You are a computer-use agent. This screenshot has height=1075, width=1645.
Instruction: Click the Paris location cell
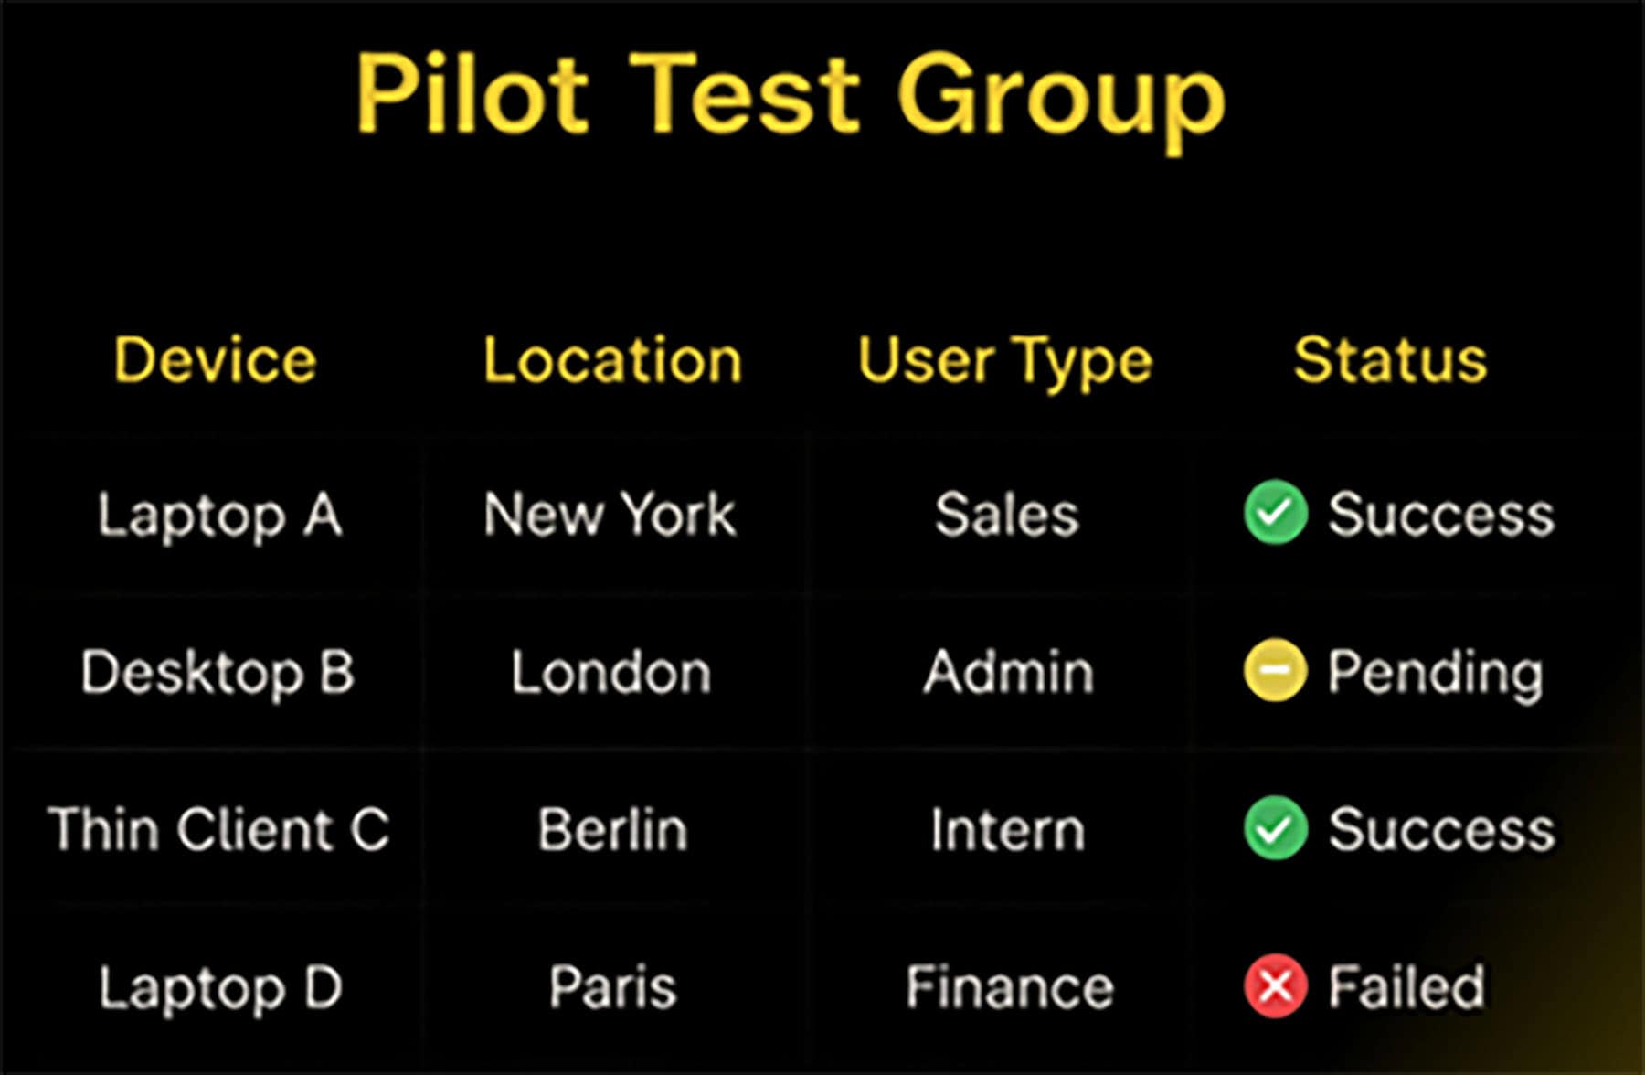click(612, 987)
